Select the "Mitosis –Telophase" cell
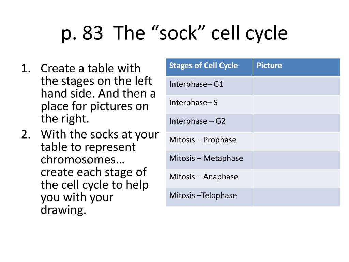The image size is (349, 262). [209, 197]
